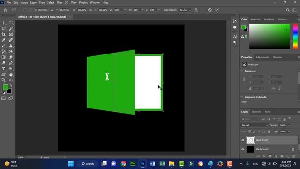This screenshot has width=300, height=169.
Task: Click the Home button in options bar
Action: point(5,10)
